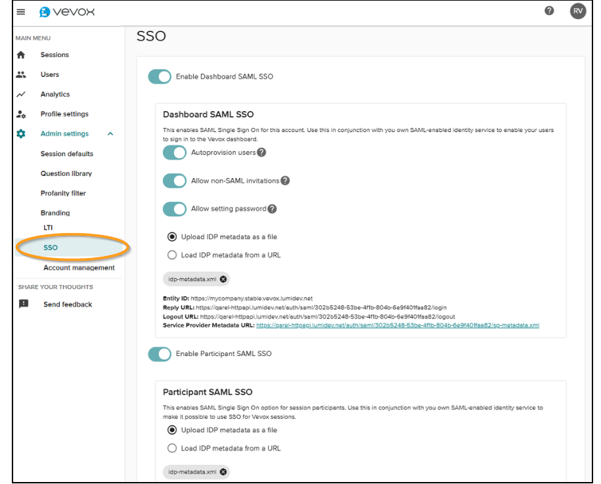Toggle Enable Participant SAML SSO
The height and width of the screenshot is (484, 601).
[160, 354]
